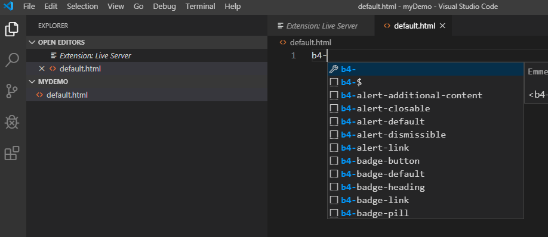Choose the b4-$ suggestion
This screenshot has height=237, width=548.
pos(426,82)
